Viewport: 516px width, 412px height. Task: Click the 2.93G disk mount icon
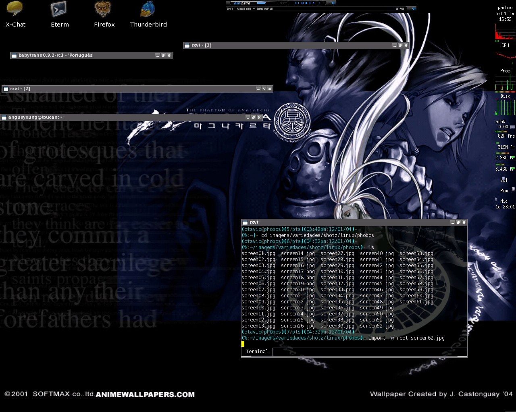pos(513,158)
